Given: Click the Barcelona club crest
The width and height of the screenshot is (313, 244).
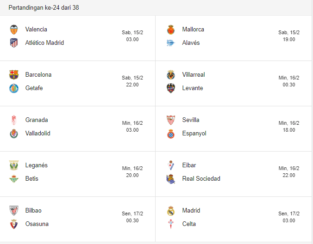Looking at the screenshot, I should coord(13,75).
